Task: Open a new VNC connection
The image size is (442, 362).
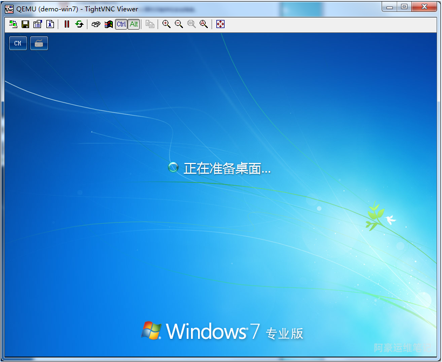Action: click(13, 24)
